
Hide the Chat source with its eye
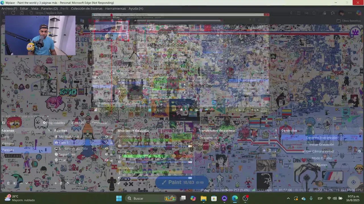(x=107, y=160)
